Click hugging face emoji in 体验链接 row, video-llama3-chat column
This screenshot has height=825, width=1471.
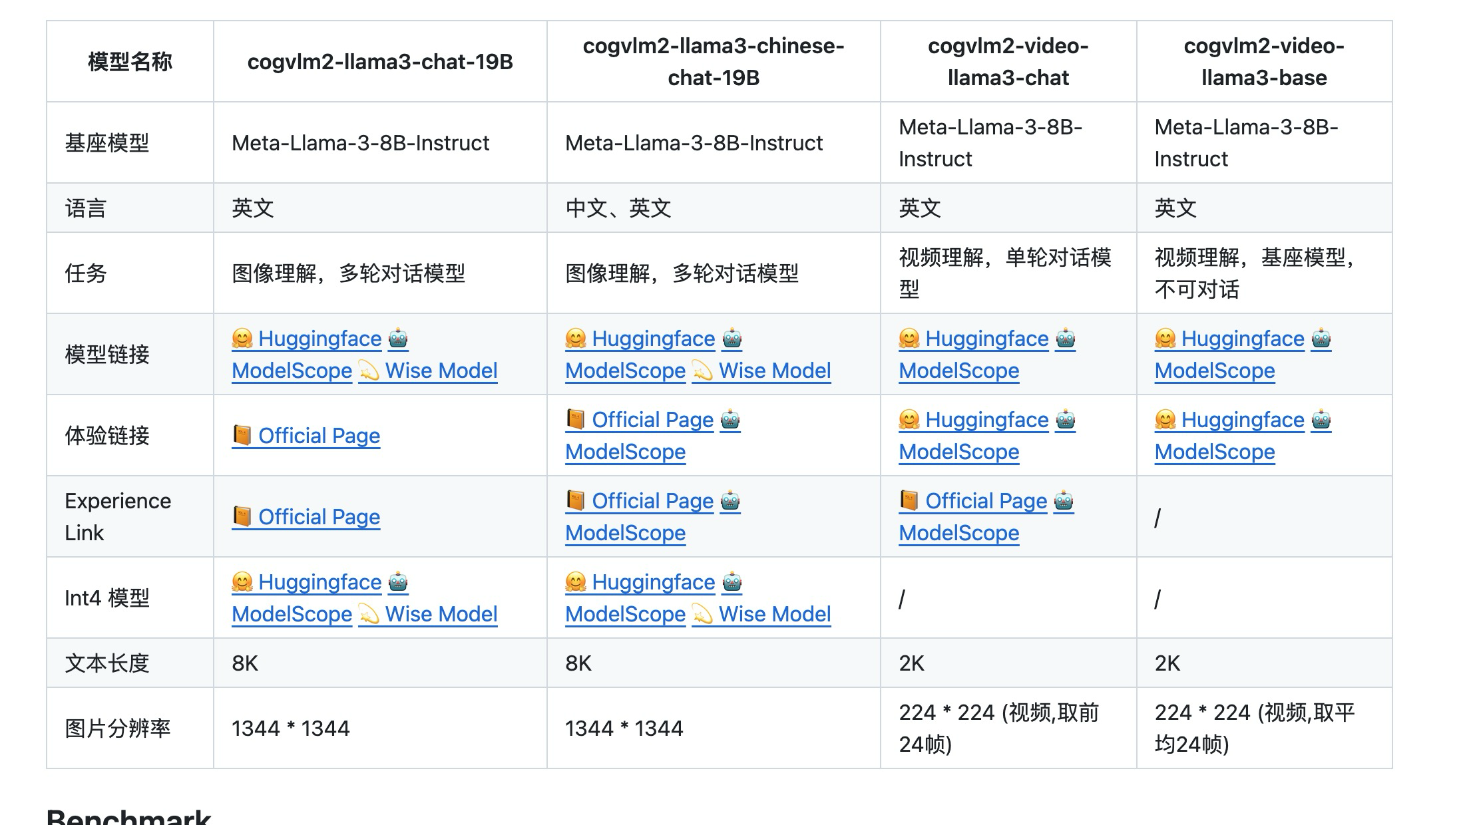[909, 420]
